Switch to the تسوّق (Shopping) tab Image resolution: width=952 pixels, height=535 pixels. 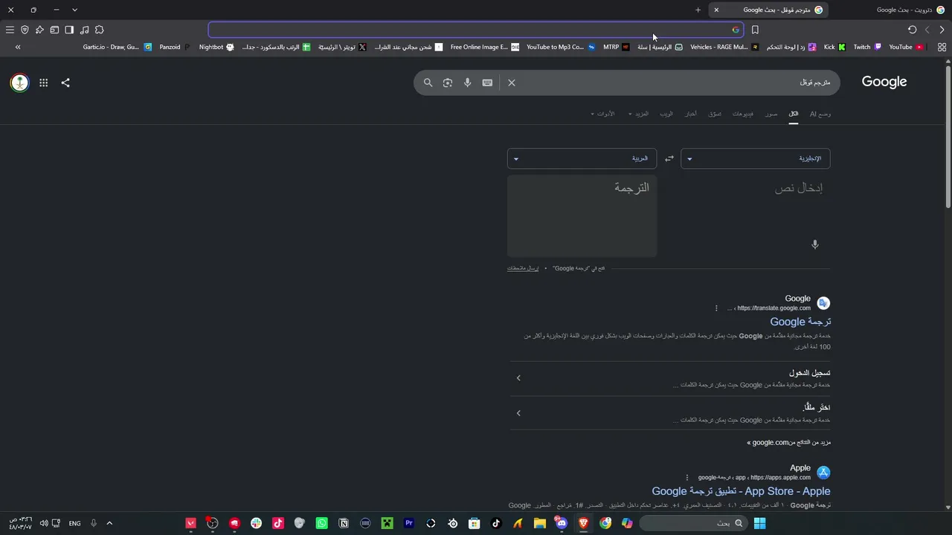pyautogui.click(x=715, y=114)
